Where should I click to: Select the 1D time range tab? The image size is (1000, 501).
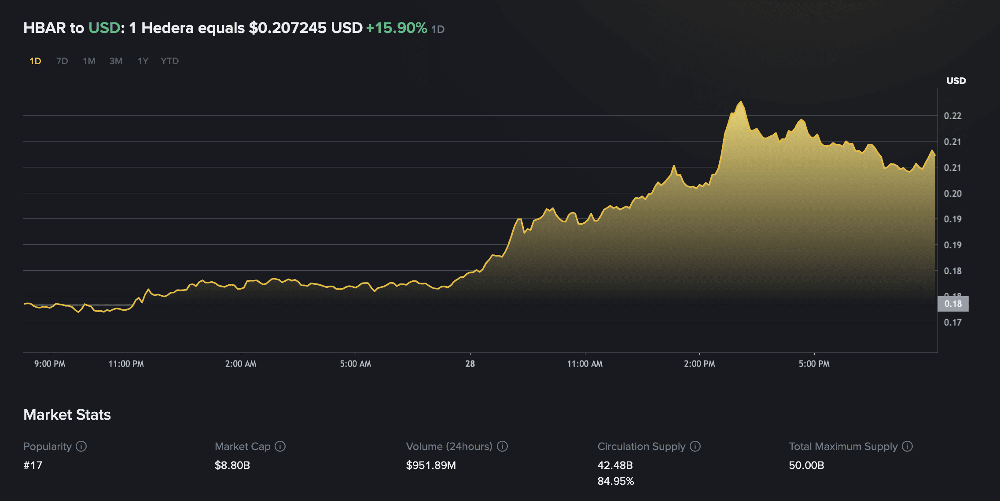click(x=35, y=61)
